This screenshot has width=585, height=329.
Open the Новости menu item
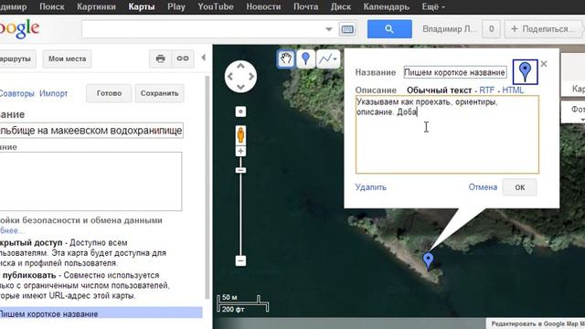(263, 6)
